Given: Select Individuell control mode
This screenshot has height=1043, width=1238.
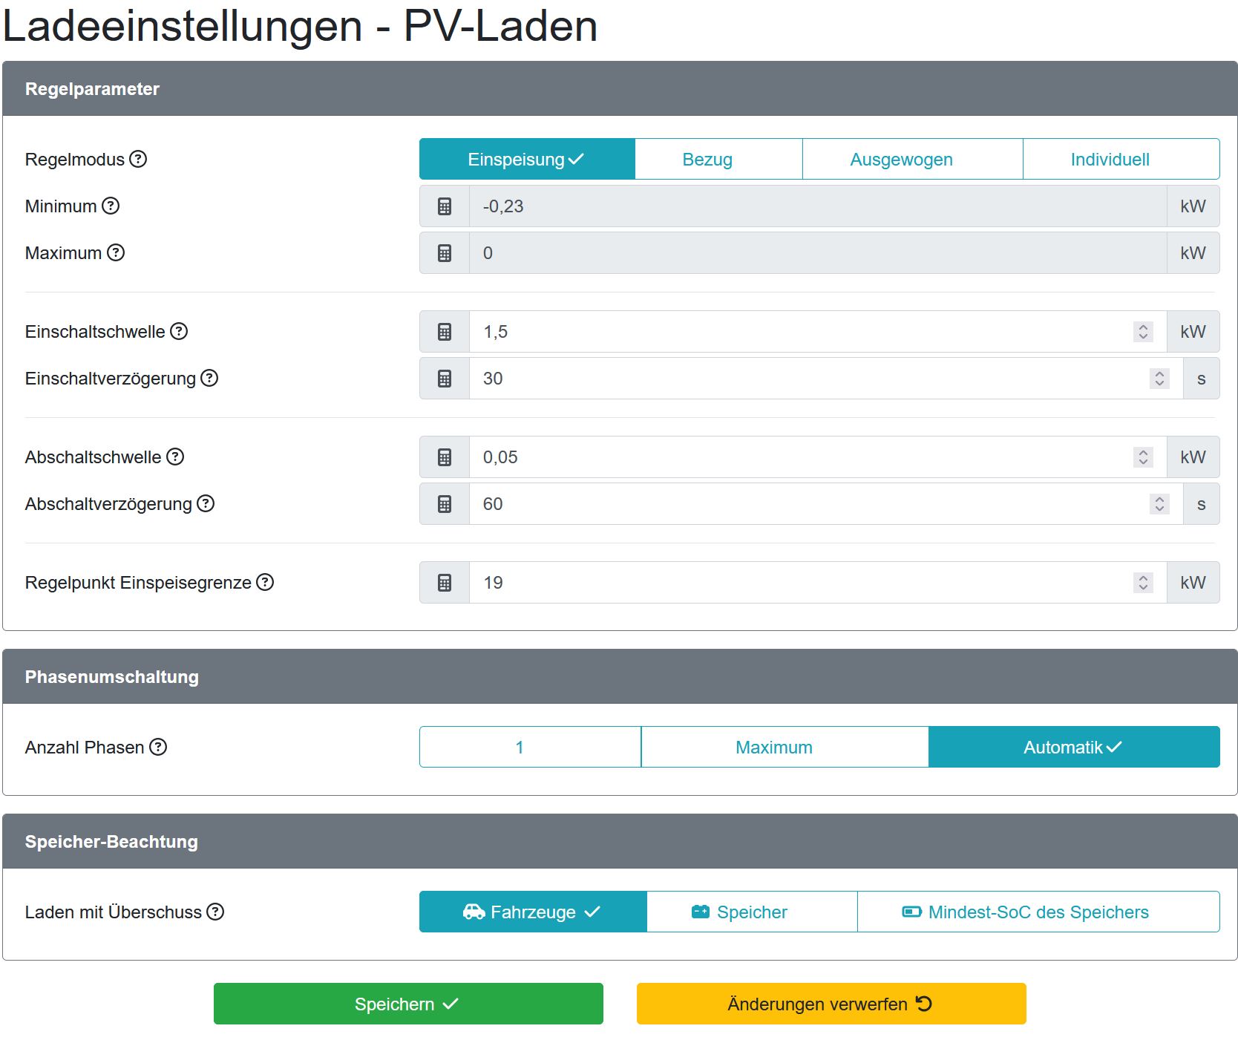Looking at the screenshot, I should point(1121,159).
